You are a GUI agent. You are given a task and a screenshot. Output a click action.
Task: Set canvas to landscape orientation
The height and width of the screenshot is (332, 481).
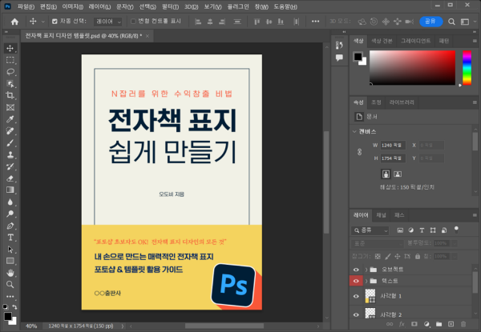point(398,173)
